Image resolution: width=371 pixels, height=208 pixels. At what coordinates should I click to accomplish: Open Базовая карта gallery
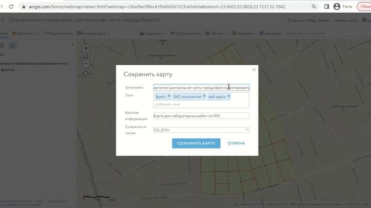[x=92, y=34]
